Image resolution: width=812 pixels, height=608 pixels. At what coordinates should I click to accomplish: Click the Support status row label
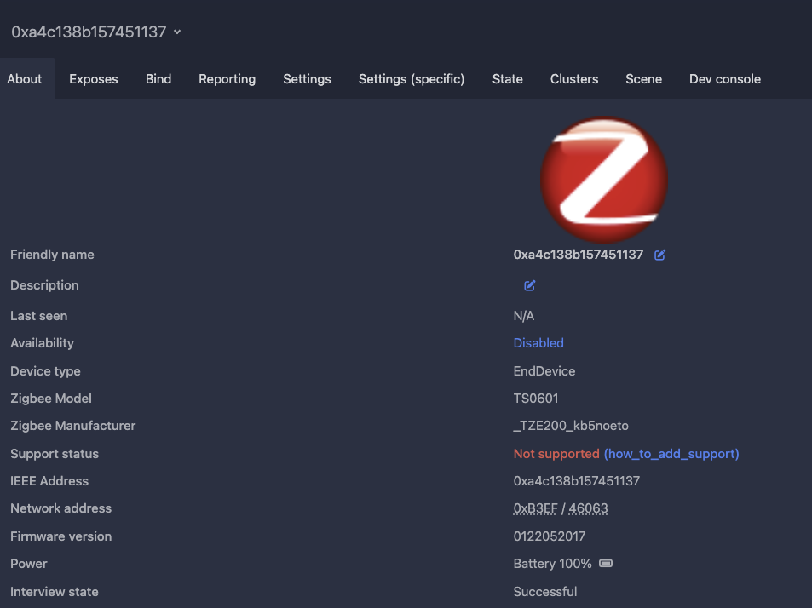pos(55,454)
